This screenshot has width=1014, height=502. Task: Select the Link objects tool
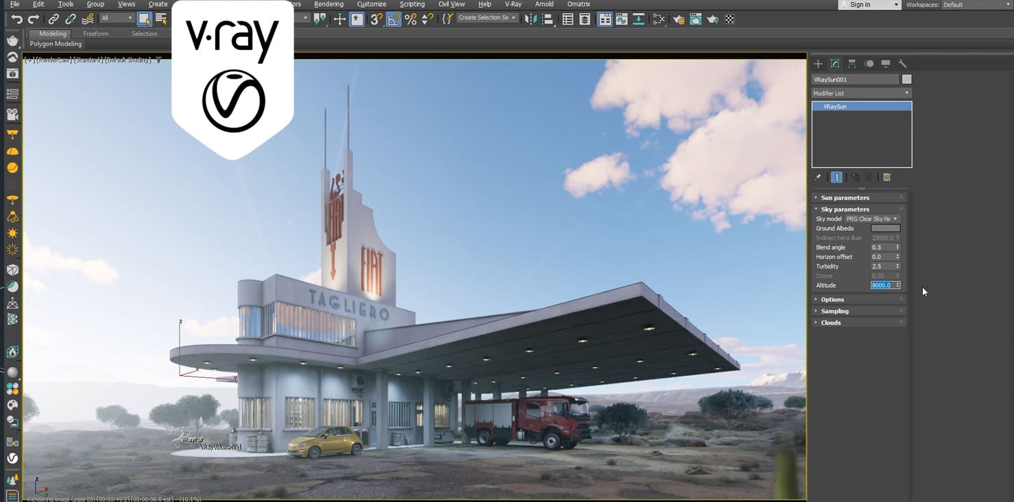pyautogui.click(x=53, y=19)
